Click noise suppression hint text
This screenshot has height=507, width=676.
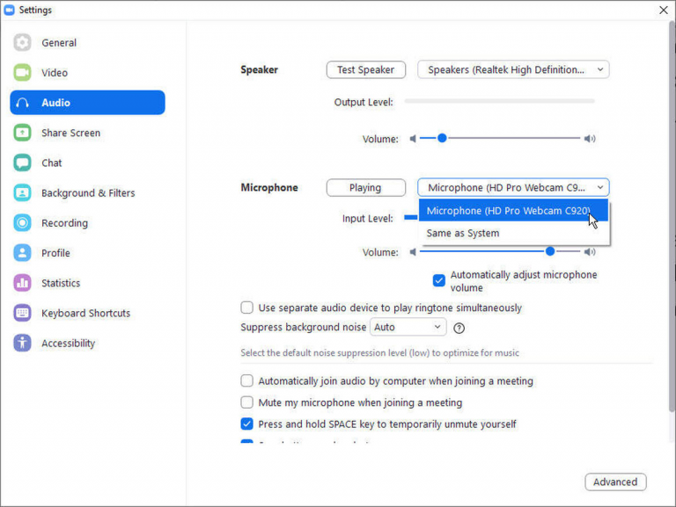click(379, 353)
